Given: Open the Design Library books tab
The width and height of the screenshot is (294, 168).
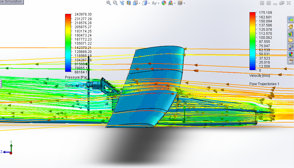Looking at the screenshot, I should point(291,33).
